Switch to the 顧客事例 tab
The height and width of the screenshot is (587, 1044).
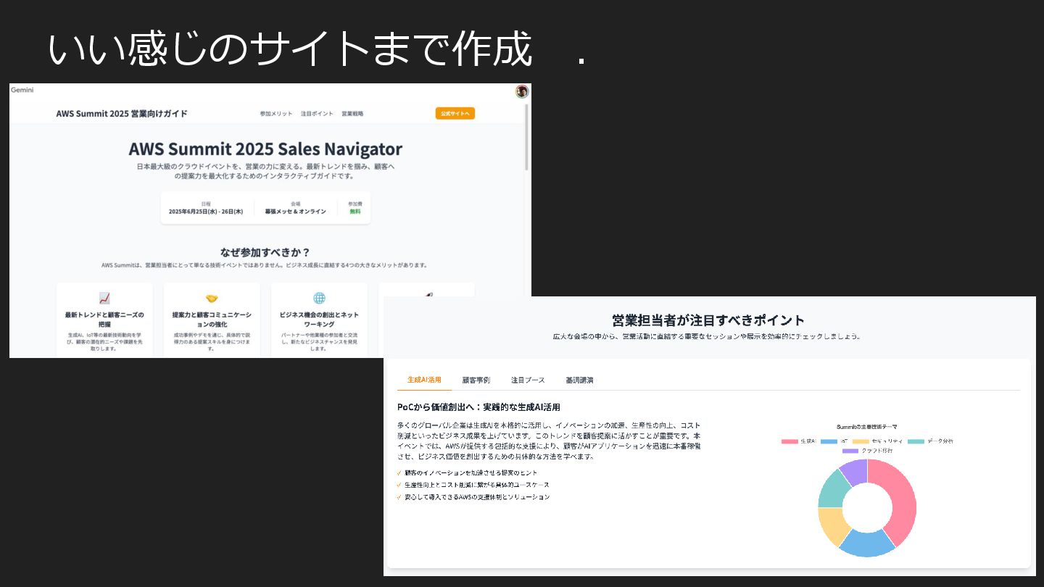(476, 380)
